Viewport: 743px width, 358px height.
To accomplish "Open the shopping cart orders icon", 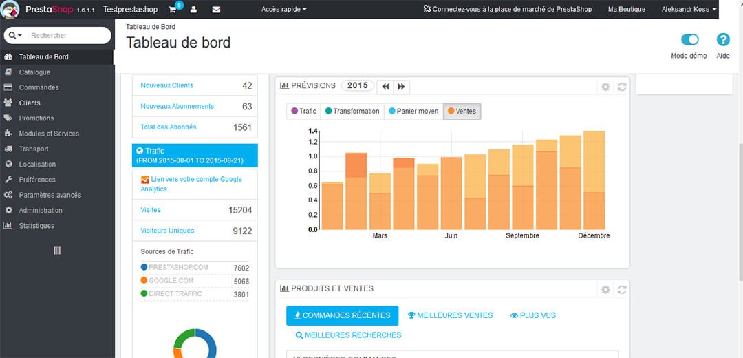I will coord(173,10).
